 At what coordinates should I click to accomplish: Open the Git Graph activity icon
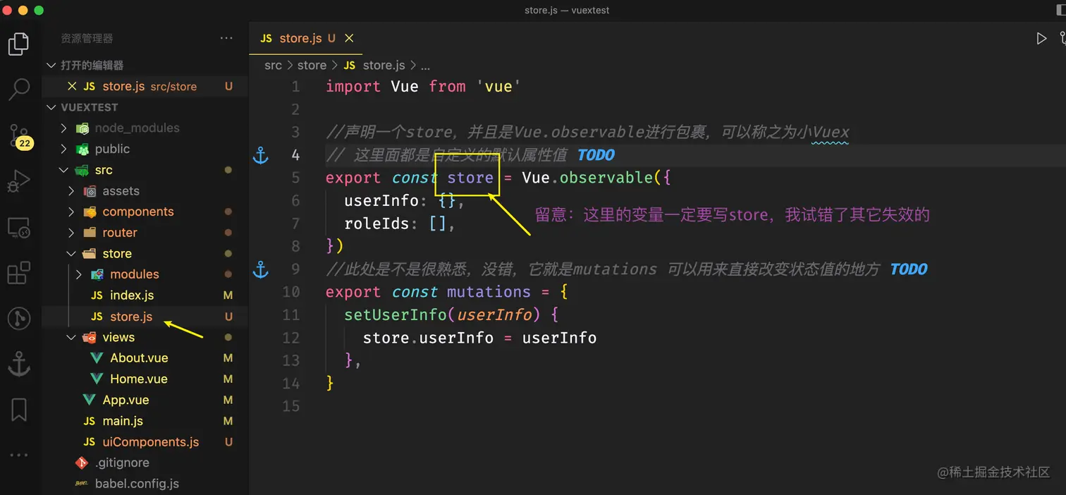point(18,319)
